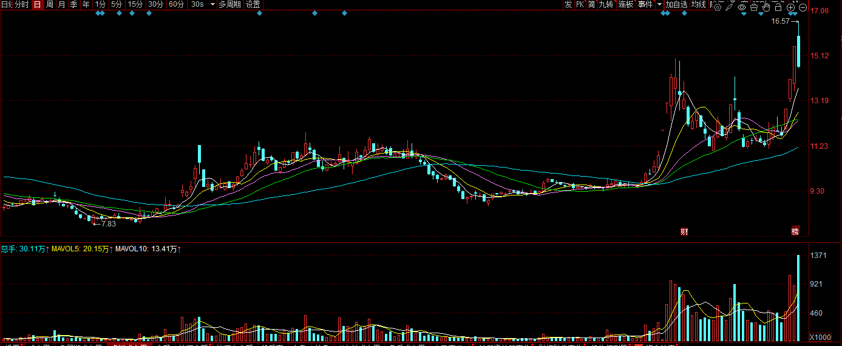Viewport: 842px width, 346px height.
Task: Switch to 年 yearly period
Action: (86, 4)
